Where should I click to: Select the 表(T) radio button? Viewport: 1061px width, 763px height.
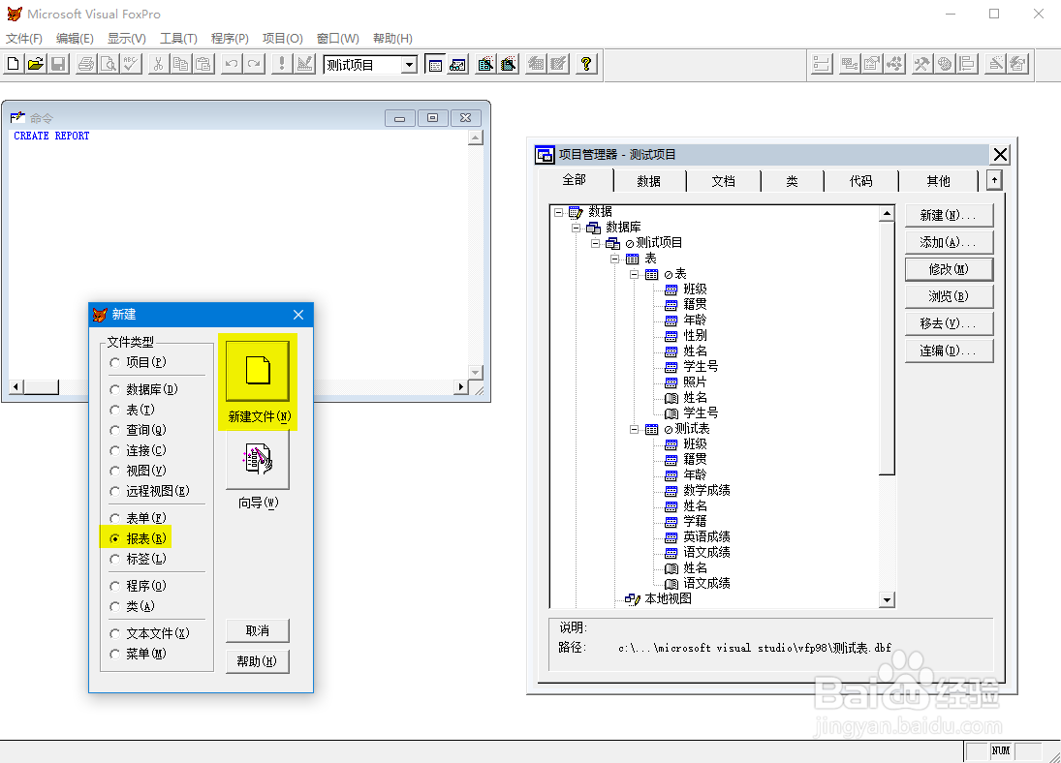pyautogui.click(x=114, y=410)
